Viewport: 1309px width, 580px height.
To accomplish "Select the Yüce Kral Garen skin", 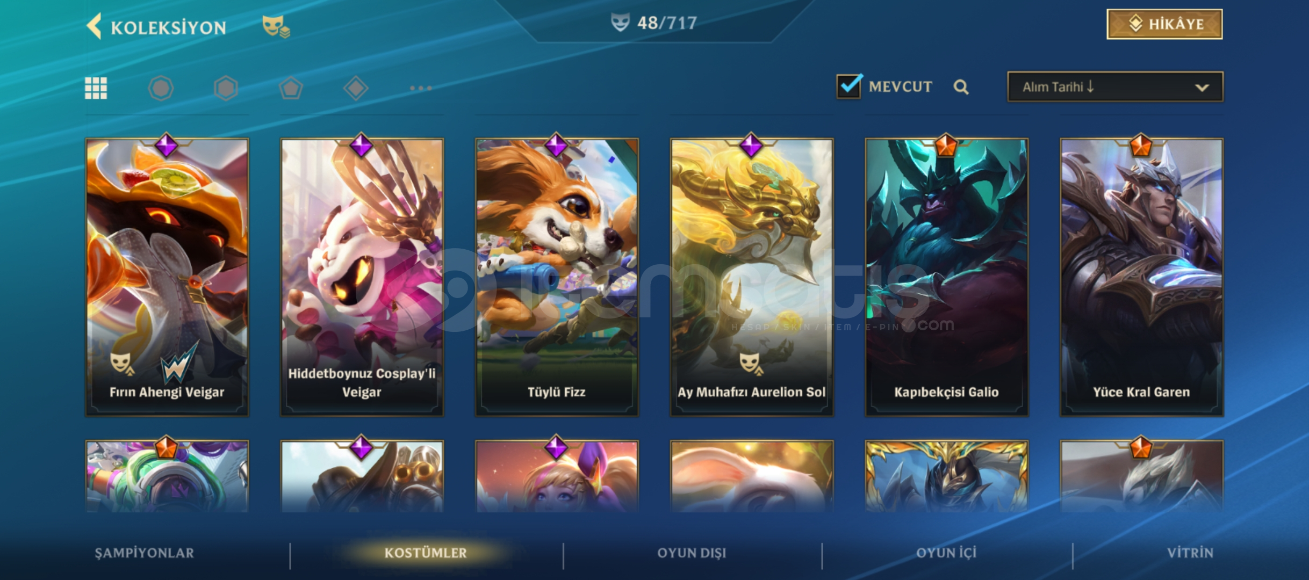I will pyautogui.click(x=1141, y=277).
